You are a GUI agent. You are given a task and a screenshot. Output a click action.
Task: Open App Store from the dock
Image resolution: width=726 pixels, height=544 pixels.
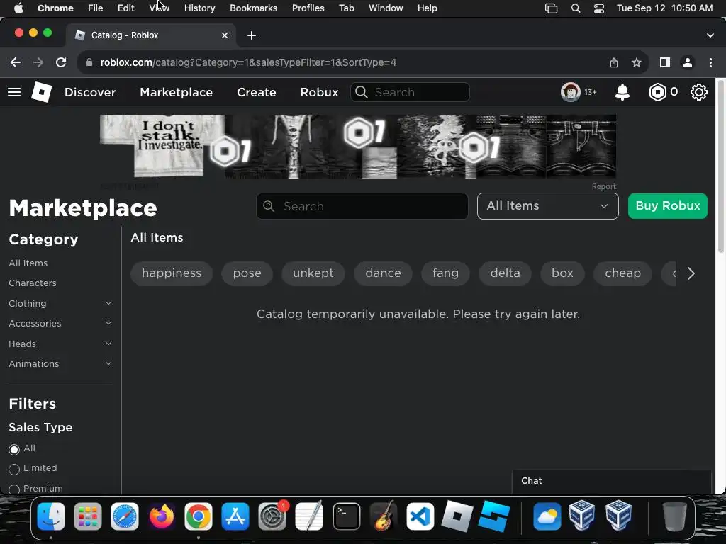[235, 516]
